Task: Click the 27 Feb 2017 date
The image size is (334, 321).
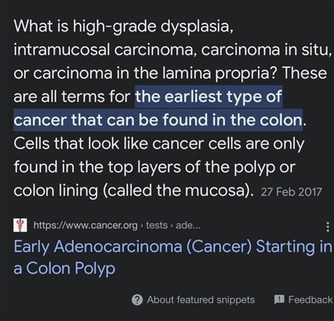Action: (291, 192)
